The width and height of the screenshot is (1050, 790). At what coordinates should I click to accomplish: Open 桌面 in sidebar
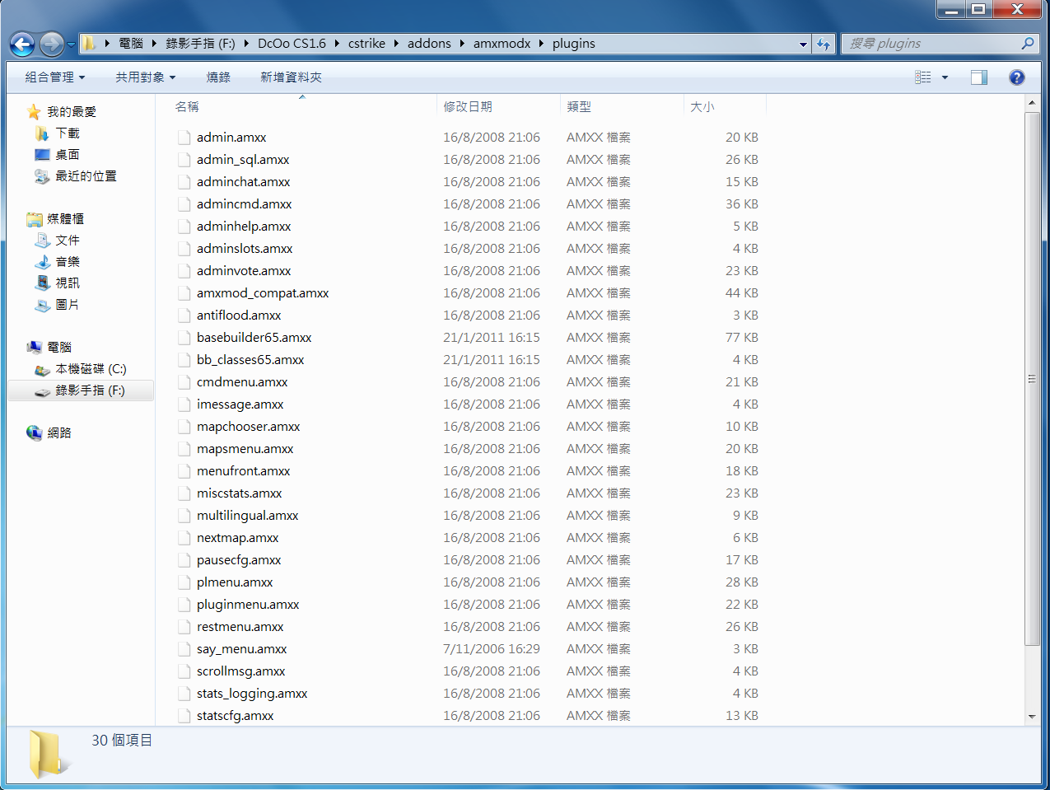point(68,155)
